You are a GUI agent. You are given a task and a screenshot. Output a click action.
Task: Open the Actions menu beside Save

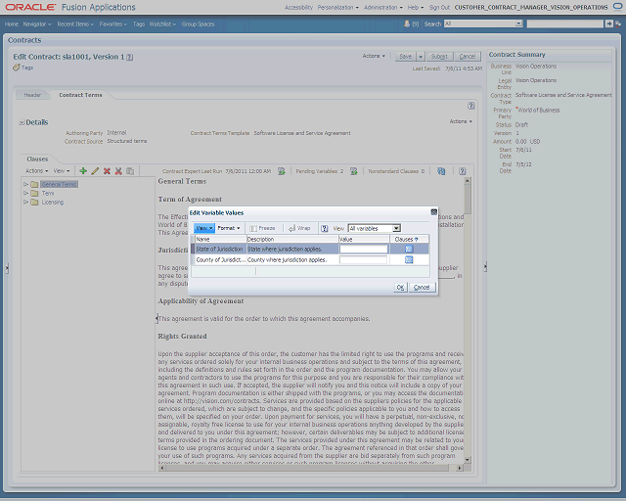click(374, 56)
